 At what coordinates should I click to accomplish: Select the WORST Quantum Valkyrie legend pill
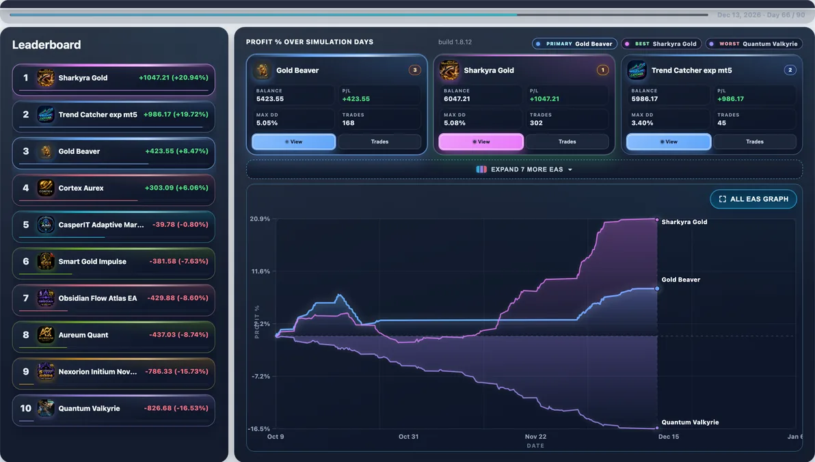[x=753, y=44]
